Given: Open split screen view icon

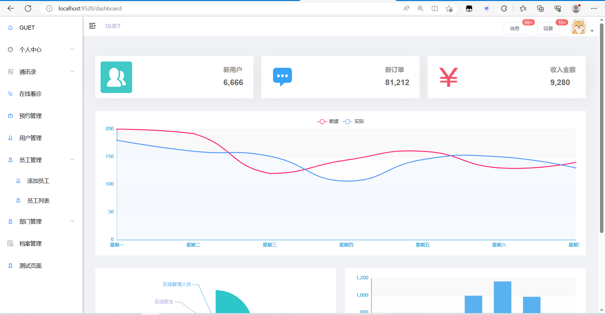Looking at the screenshot, I should point(435,9).
